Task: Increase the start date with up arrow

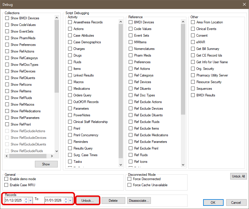Action: point(26,199)
